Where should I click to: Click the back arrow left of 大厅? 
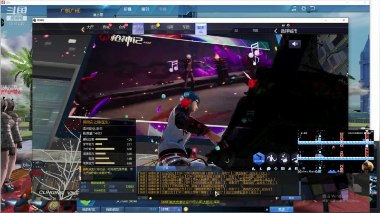click(x=83, y=30)
